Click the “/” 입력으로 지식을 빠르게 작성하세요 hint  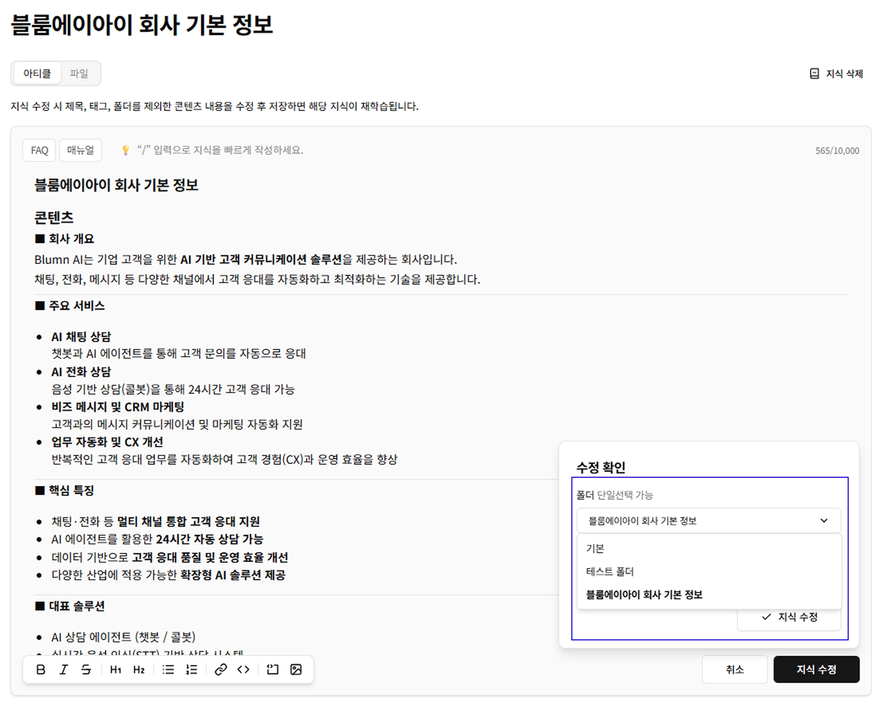tap(220, 150)
